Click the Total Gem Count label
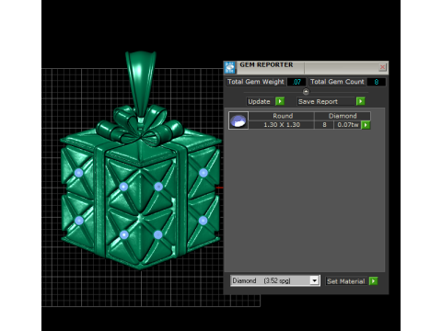This screenshot has width=442, height=331. pyautogui.click(x=337, y=82)
